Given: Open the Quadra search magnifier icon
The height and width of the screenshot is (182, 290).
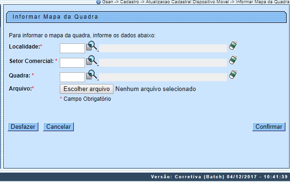Looking at the screenshot, I should (x=92, y=75).
